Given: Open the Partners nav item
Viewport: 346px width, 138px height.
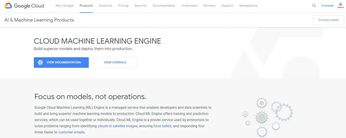Looking at the screenshot, I should pyautogui.click(x=209, y=6).
